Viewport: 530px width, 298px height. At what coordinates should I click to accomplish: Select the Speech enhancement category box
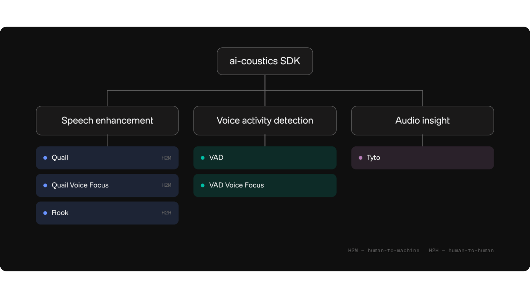[107, 121]
